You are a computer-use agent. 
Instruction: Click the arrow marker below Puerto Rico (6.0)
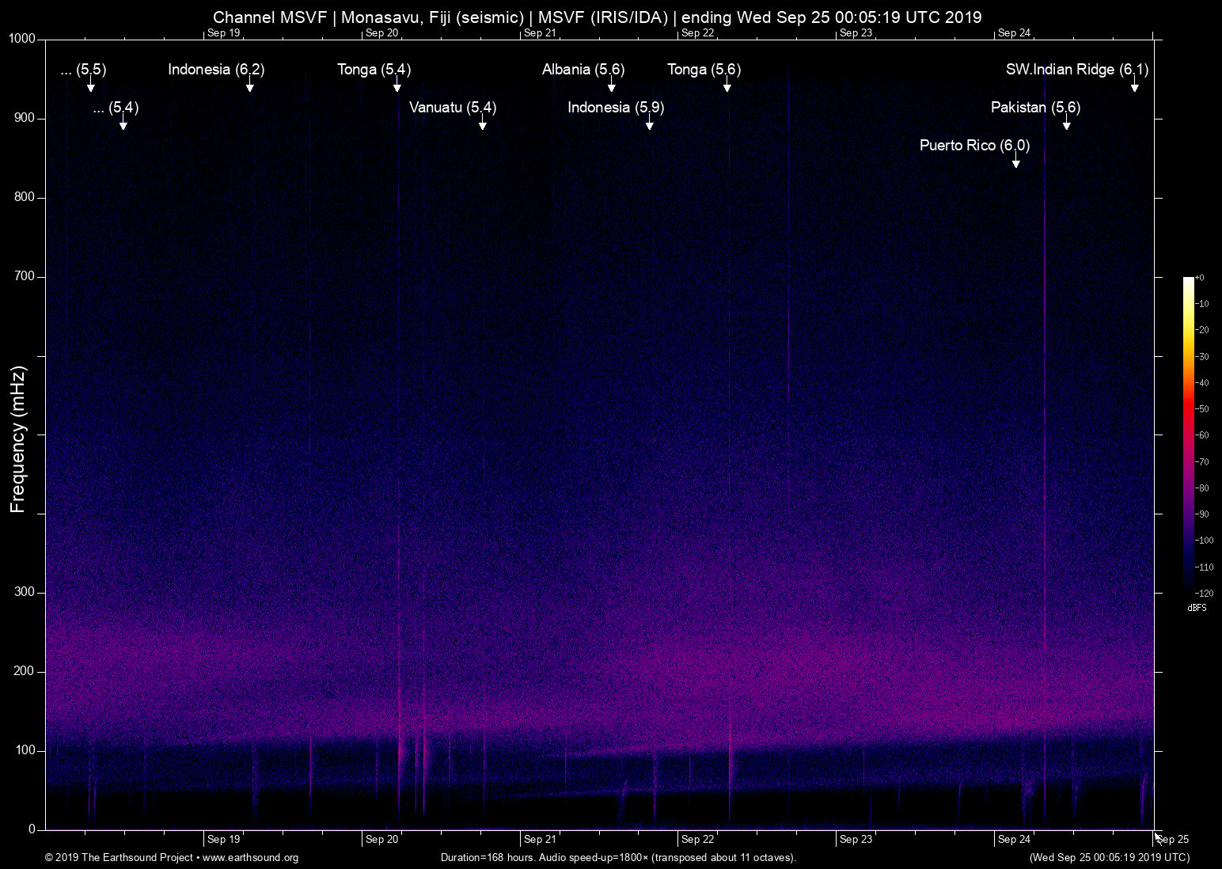pos(1016,161)
